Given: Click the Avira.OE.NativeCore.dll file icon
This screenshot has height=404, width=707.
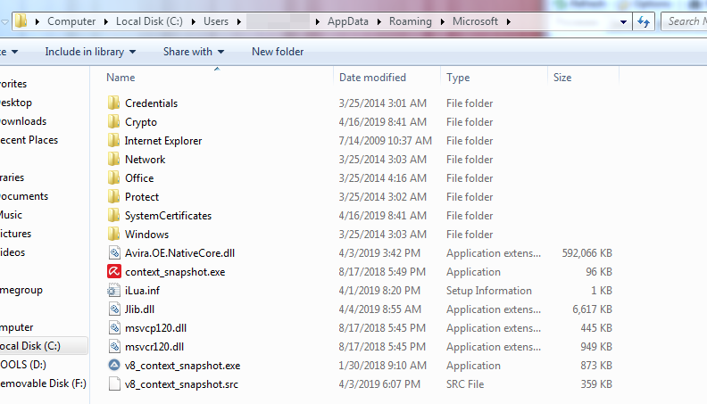Looking at the screenshot, I should [x=113, y=253].
